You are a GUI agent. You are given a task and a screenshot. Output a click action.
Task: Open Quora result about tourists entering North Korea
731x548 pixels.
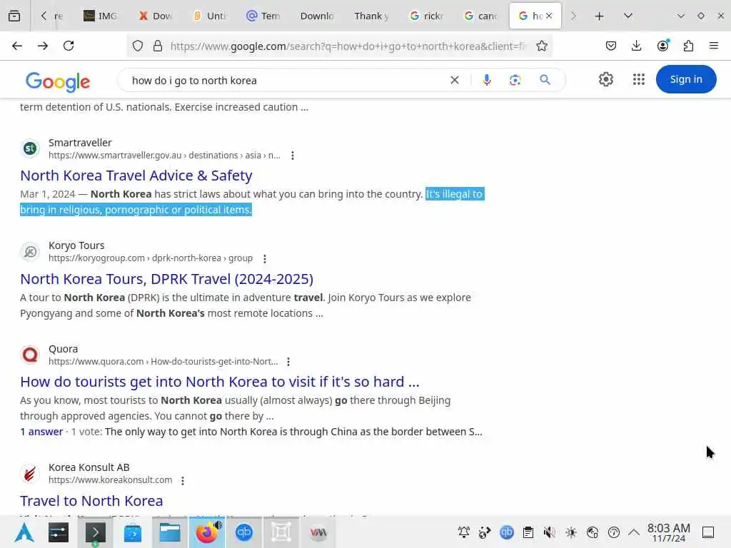pos(220,382)
